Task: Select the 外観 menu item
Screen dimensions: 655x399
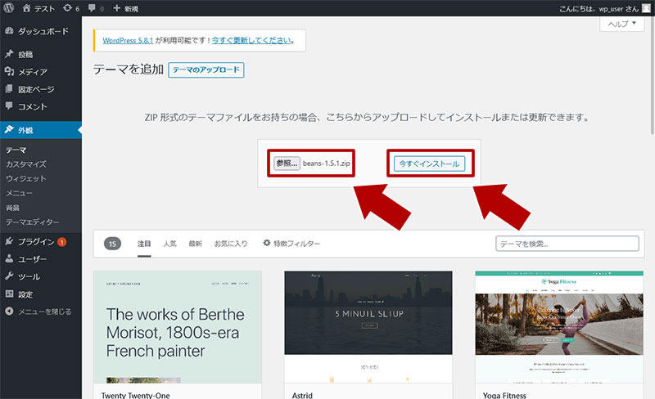Action: tap(41, 130)
